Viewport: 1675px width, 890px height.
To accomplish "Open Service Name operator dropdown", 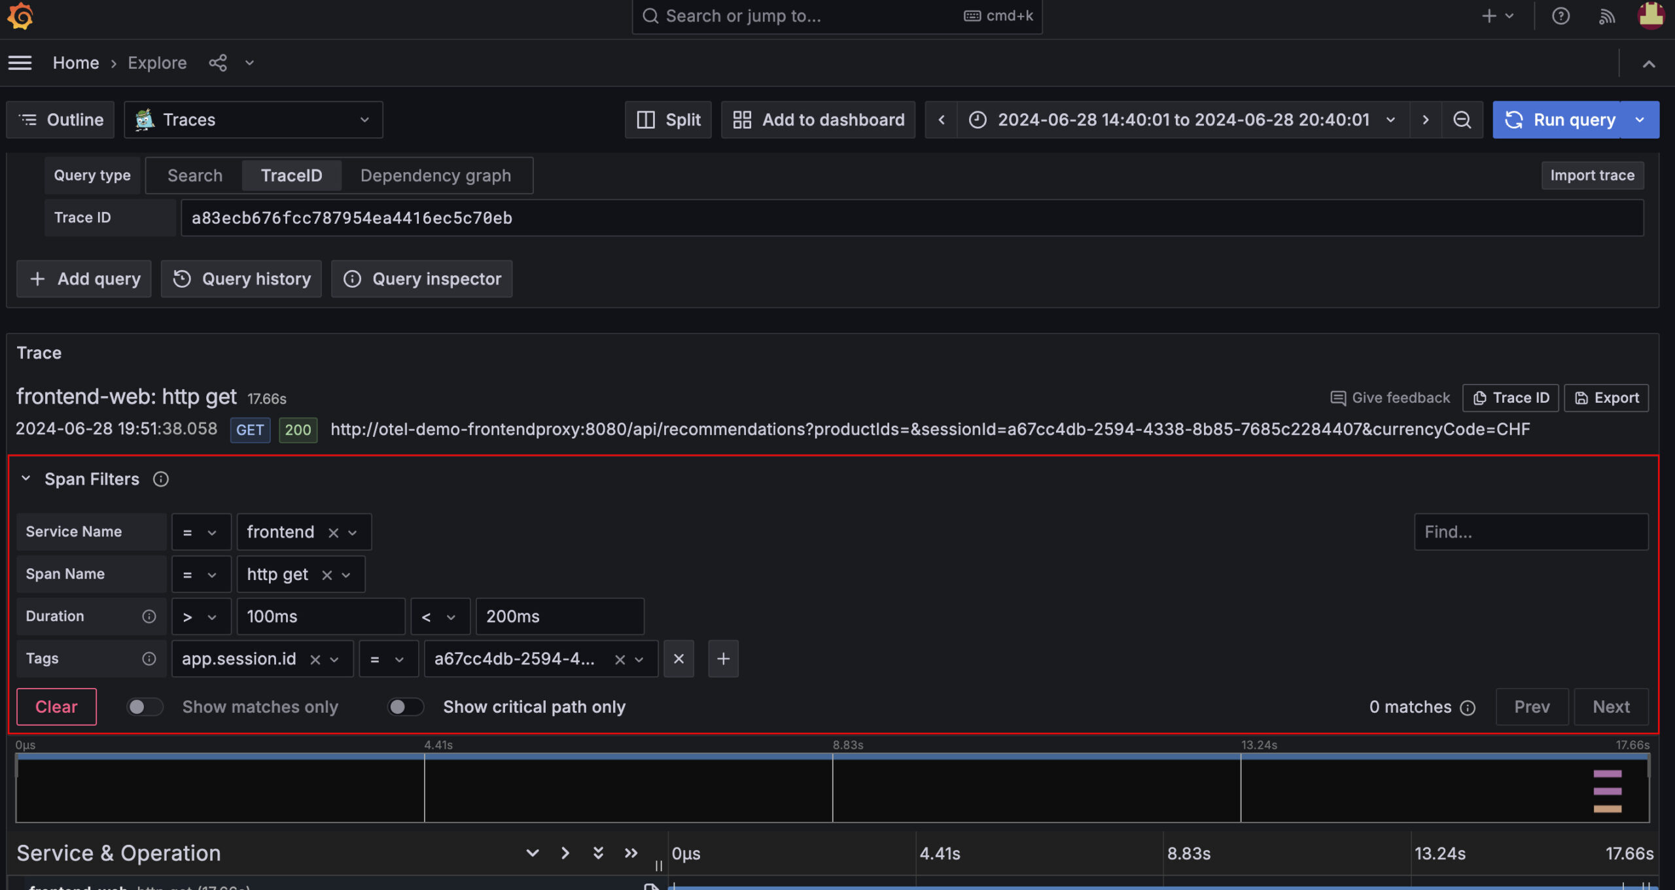I will [201, 532].
